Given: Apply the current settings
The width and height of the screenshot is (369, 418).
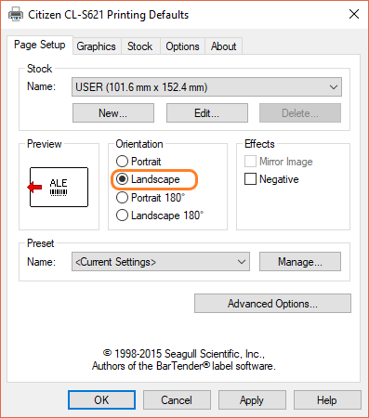Looking at the screenshot, I should (x=252, y=400).
